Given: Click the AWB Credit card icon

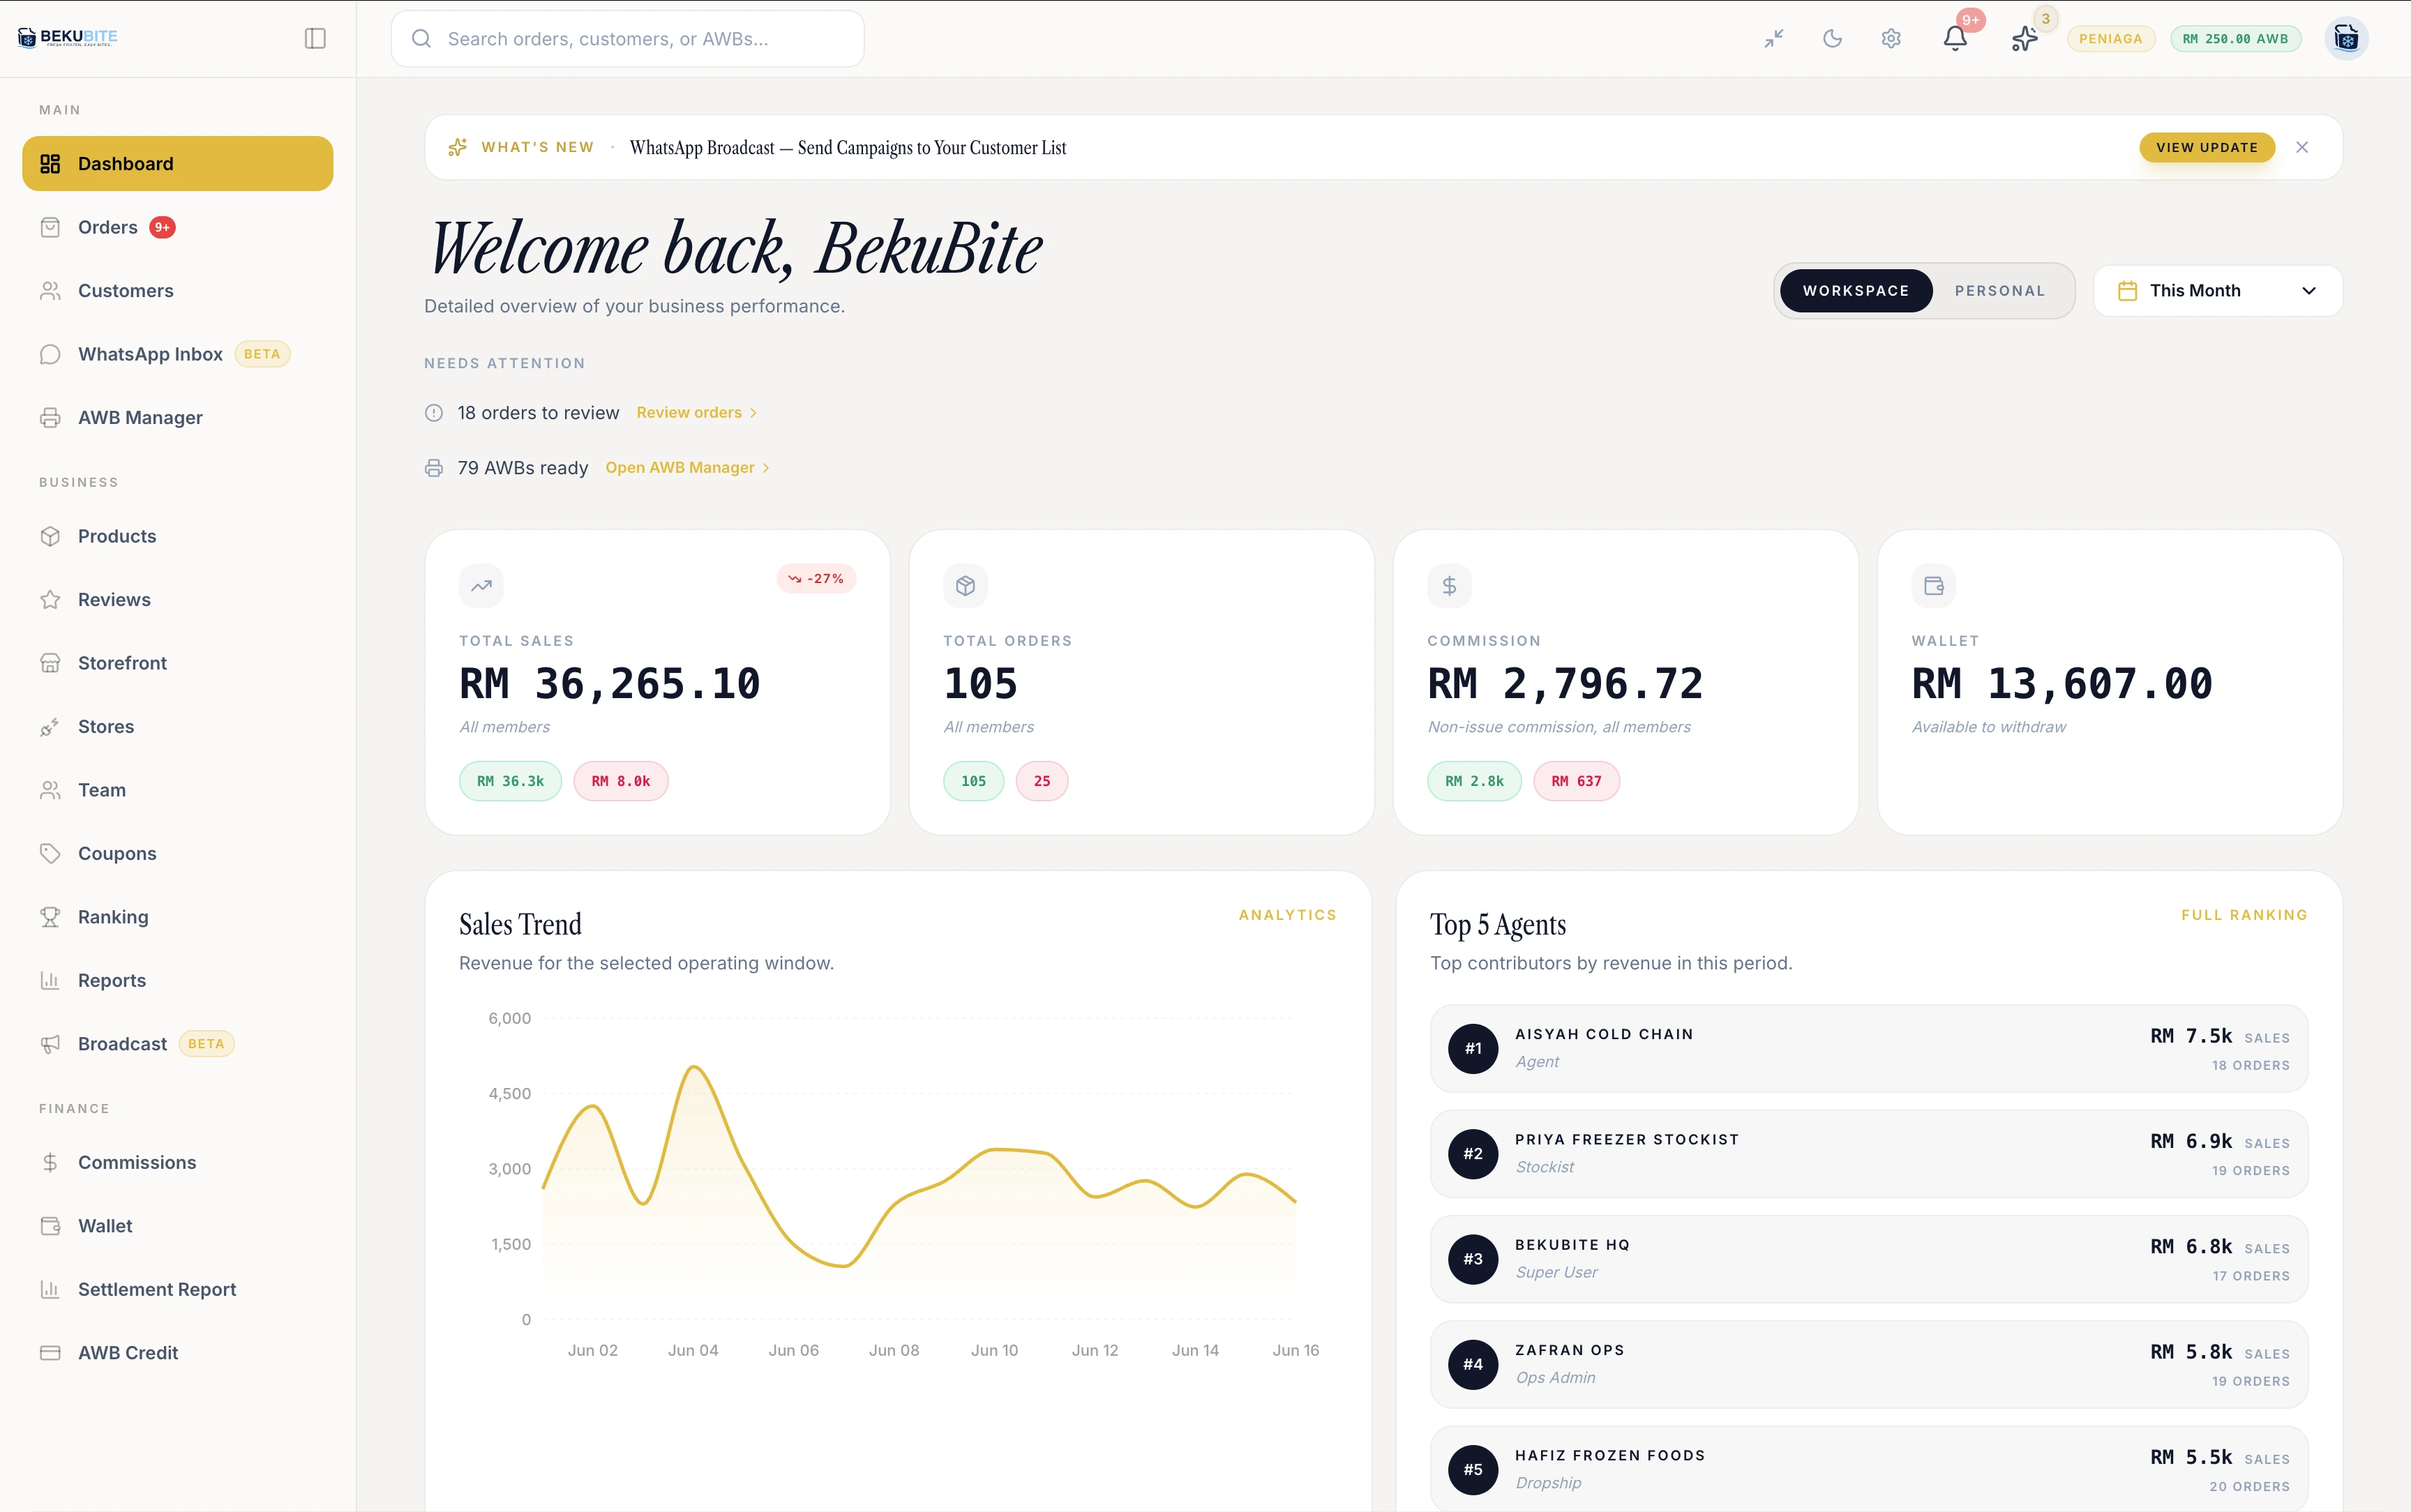Looking at the screenshot, I should click(x=50, y=1353).
